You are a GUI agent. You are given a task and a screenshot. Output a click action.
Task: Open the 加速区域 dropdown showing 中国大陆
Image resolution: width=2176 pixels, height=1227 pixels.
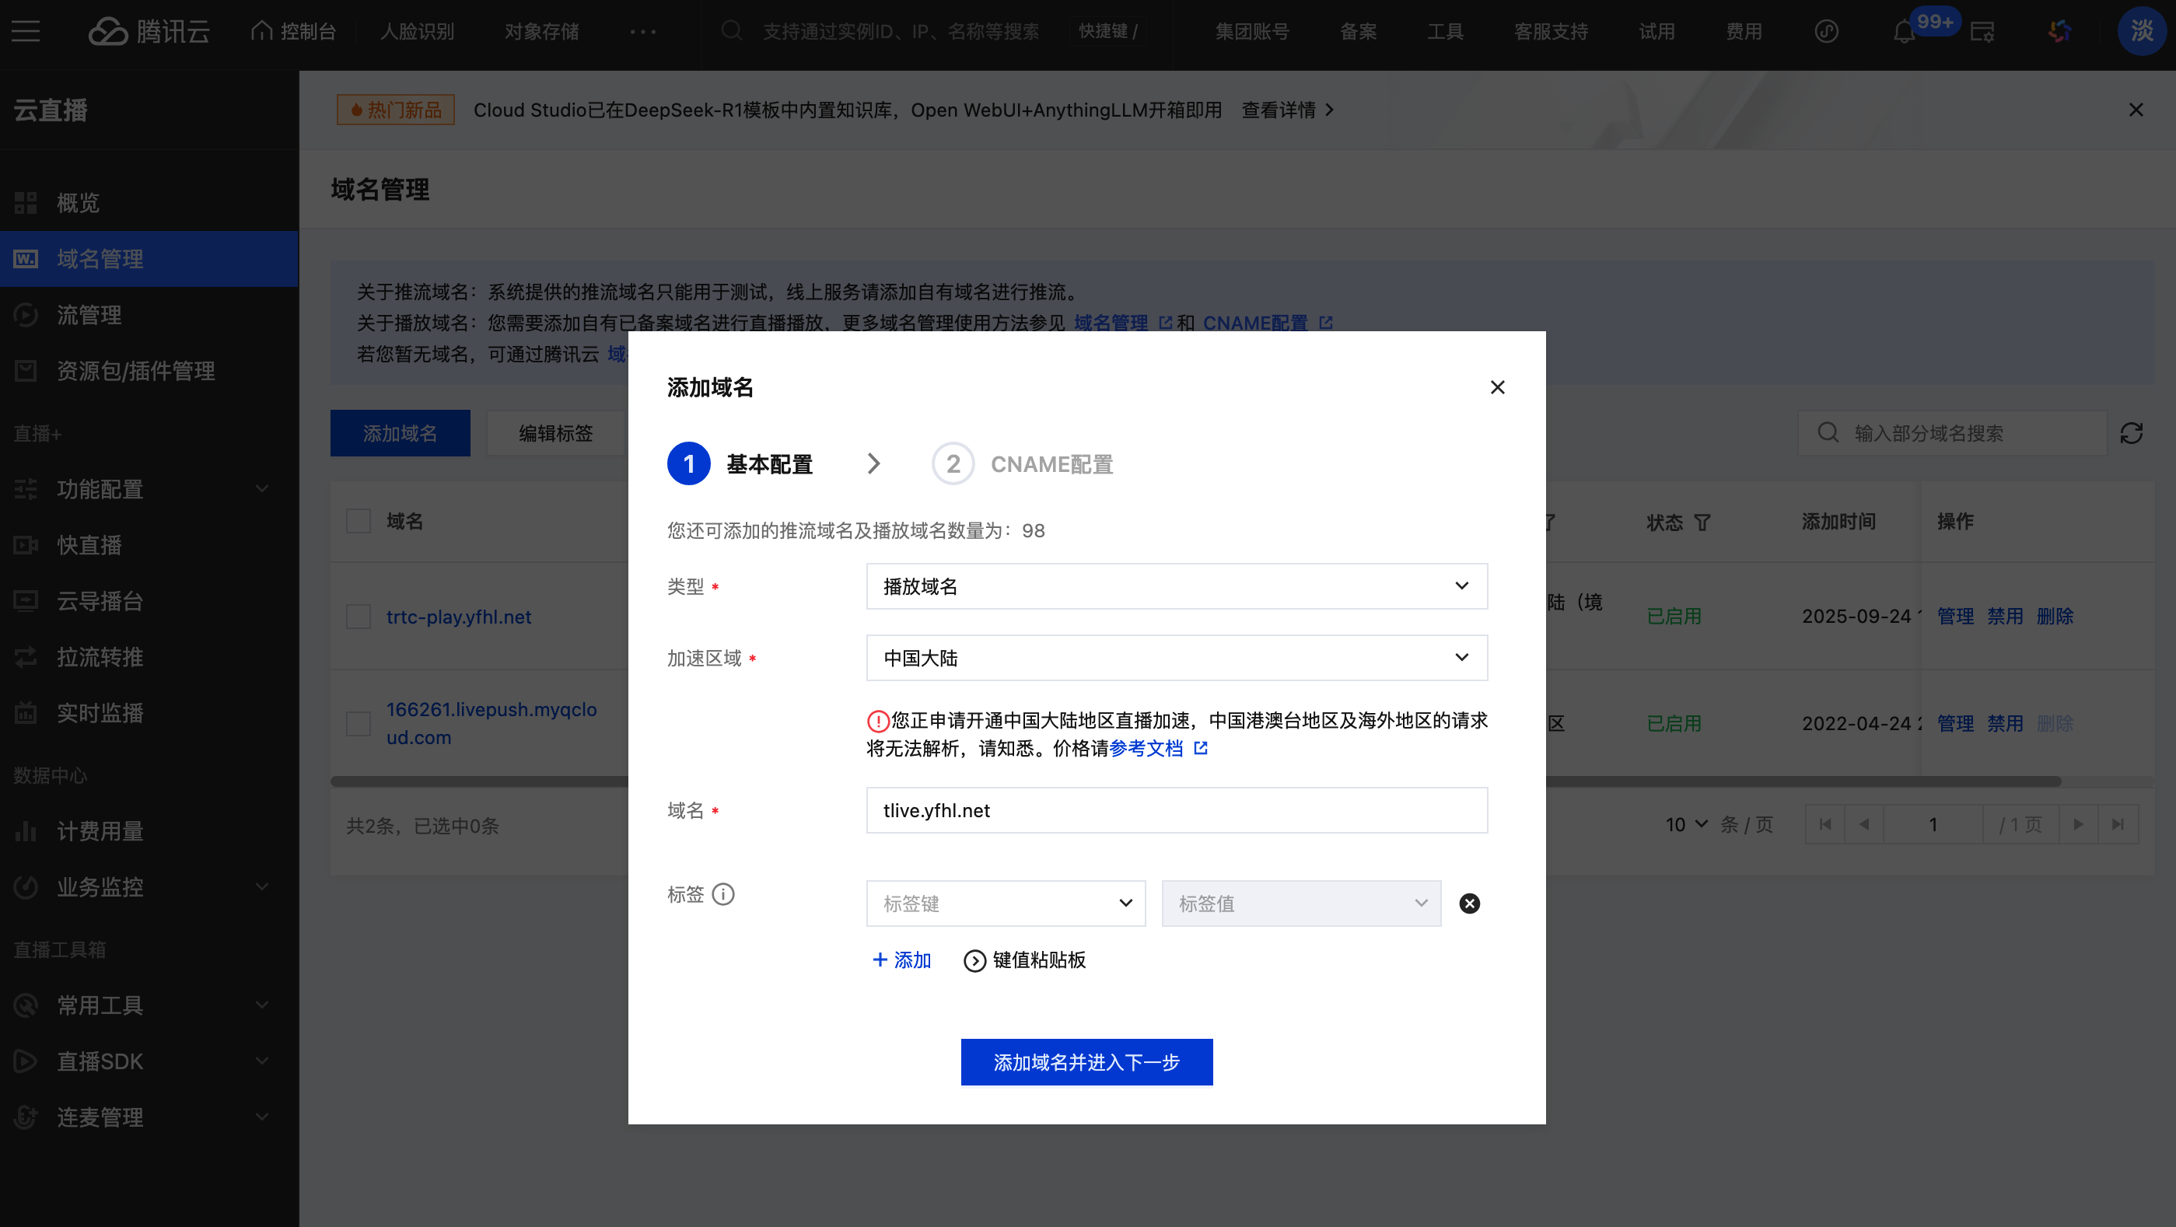(1176, 658)
